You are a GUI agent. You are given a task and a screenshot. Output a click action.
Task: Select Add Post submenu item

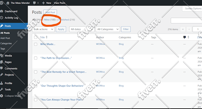coord(5,38)
